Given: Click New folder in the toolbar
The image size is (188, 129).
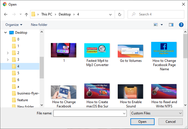Looking at the screenshot, I should [39, 25].
